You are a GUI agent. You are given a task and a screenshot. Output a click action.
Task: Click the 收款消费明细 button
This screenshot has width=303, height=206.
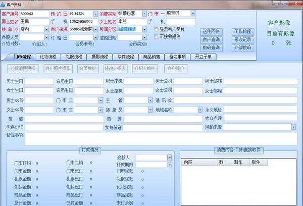(x=23, y=69)
